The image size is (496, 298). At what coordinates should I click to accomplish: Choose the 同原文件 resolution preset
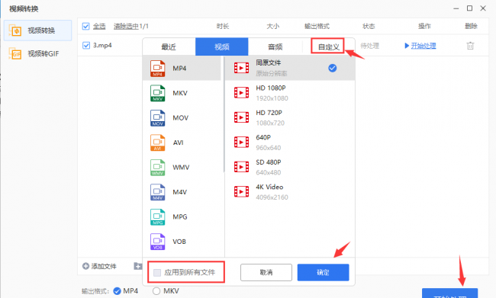290,68
